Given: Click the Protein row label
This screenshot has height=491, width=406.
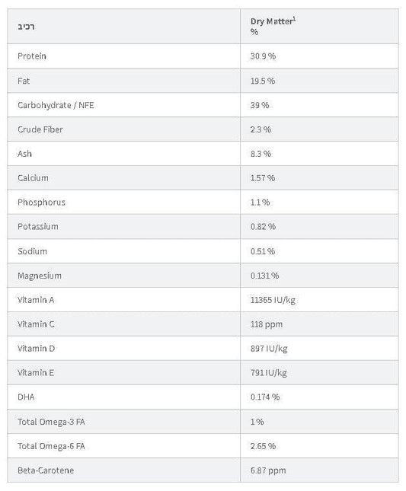Looking at the screenshot, I should click(x=32, y=56).
